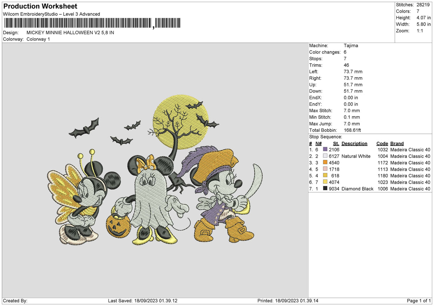The height and width of the screenshot is (306, 434).
Task: Click the 'Page 1 of 1' footer text
Action: [x=419, y=301]
